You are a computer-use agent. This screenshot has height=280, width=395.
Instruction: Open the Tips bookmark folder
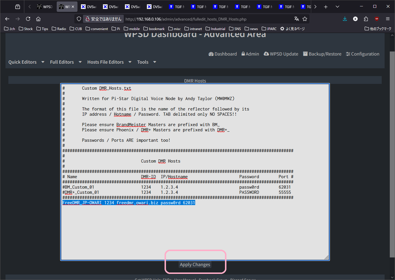click(x=42, y=29)
